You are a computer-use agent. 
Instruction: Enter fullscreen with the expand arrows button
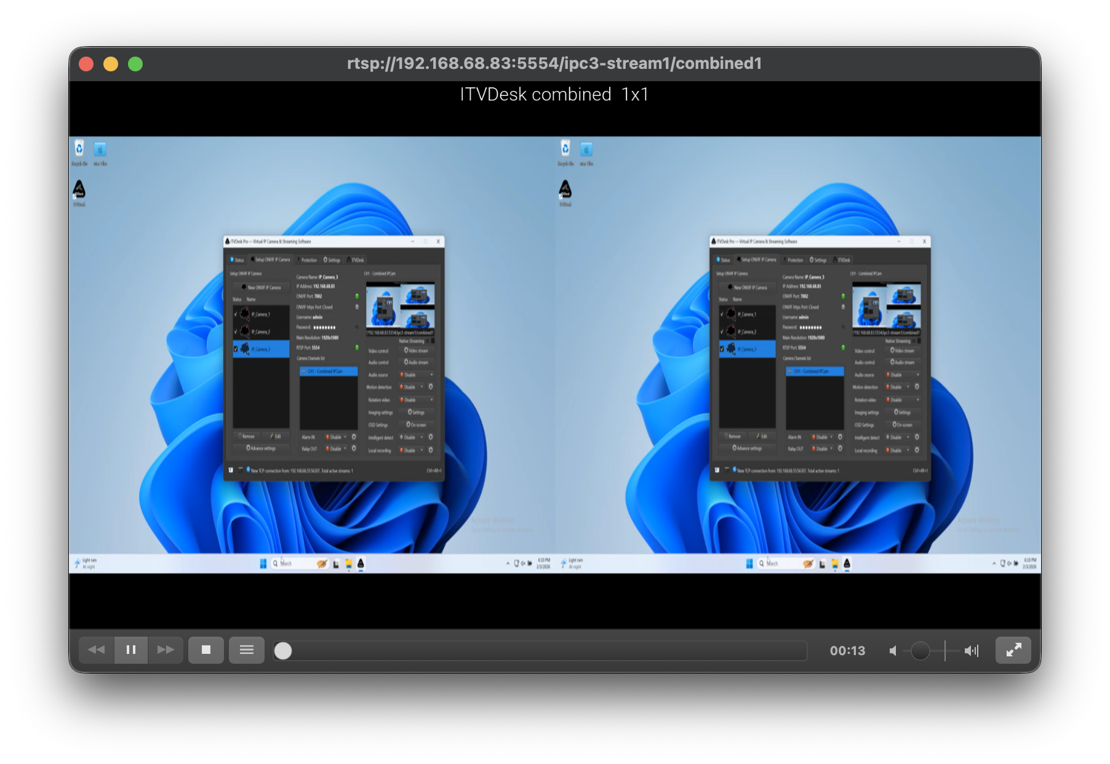pyautogui.click(x=1013, y=650)
